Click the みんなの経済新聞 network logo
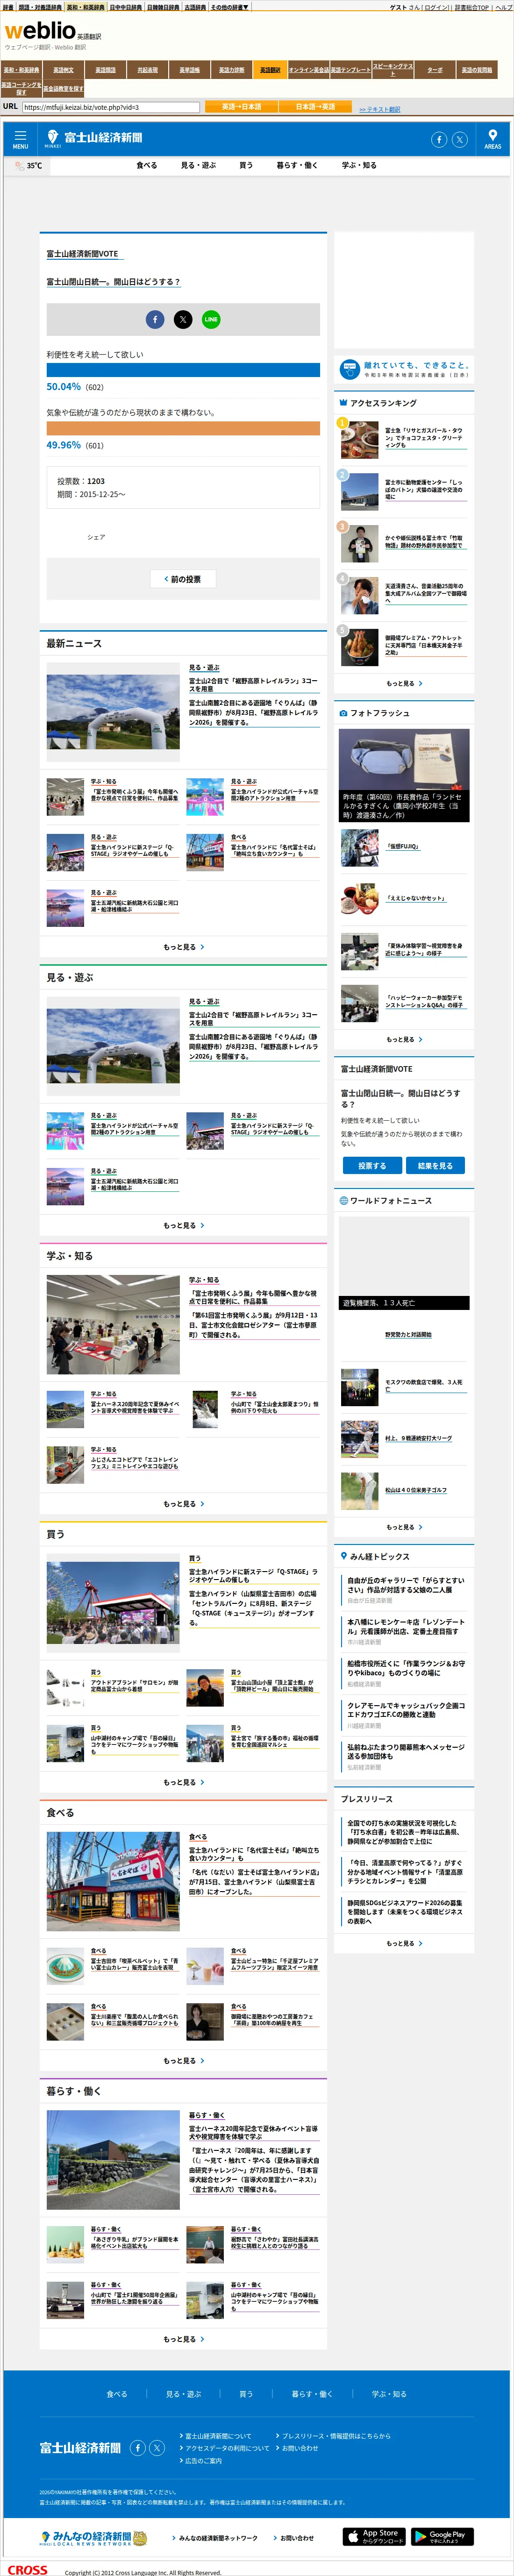 click(x=93, y=2538)
